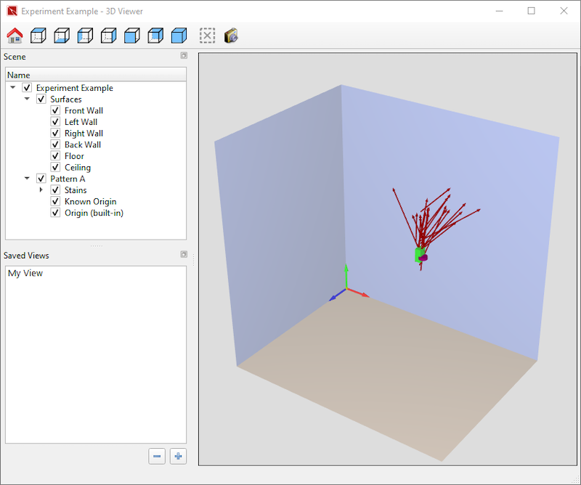The width and height of the screenshot is (581, 485).
Task: Select the "Pattern A" tree label
Action: [68, 179]
